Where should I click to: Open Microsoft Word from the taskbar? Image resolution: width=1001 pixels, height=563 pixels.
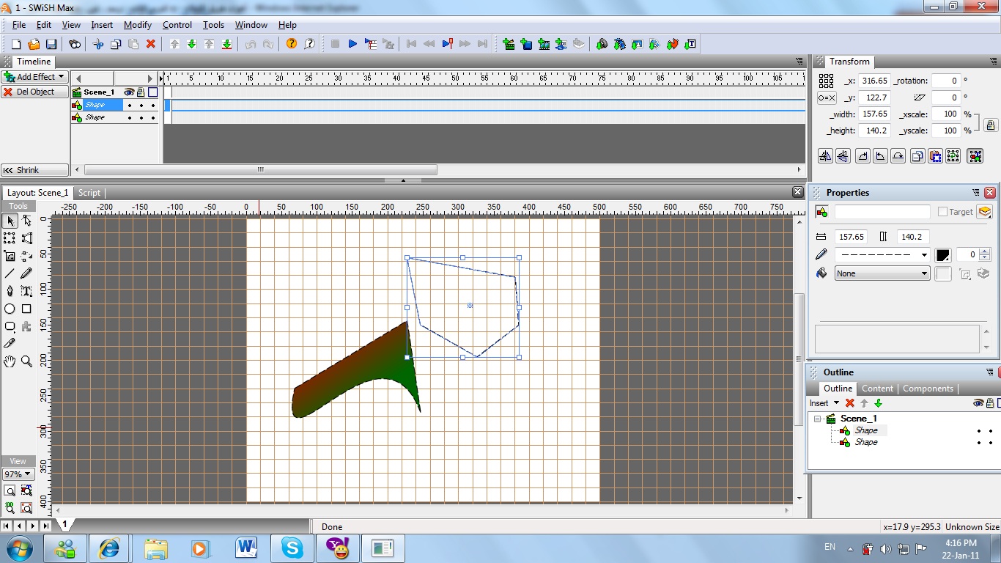tap(245, 548)
